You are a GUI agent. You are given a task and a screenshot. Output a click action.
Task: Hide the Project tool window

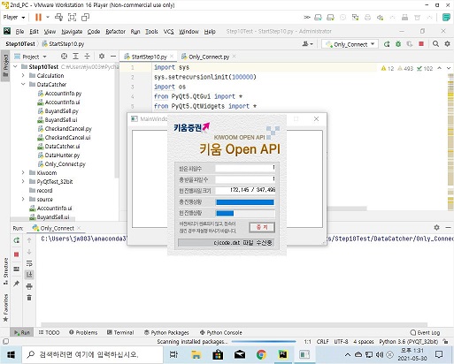coord(113,57)
